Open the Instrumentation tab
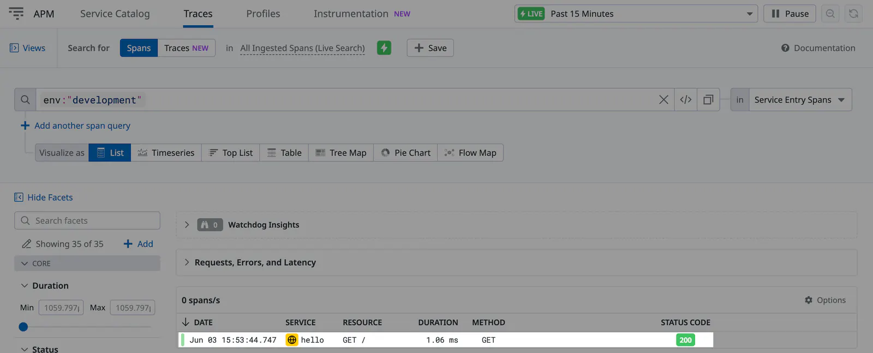The height and width of the screenshot is (353, 873). 362,14
